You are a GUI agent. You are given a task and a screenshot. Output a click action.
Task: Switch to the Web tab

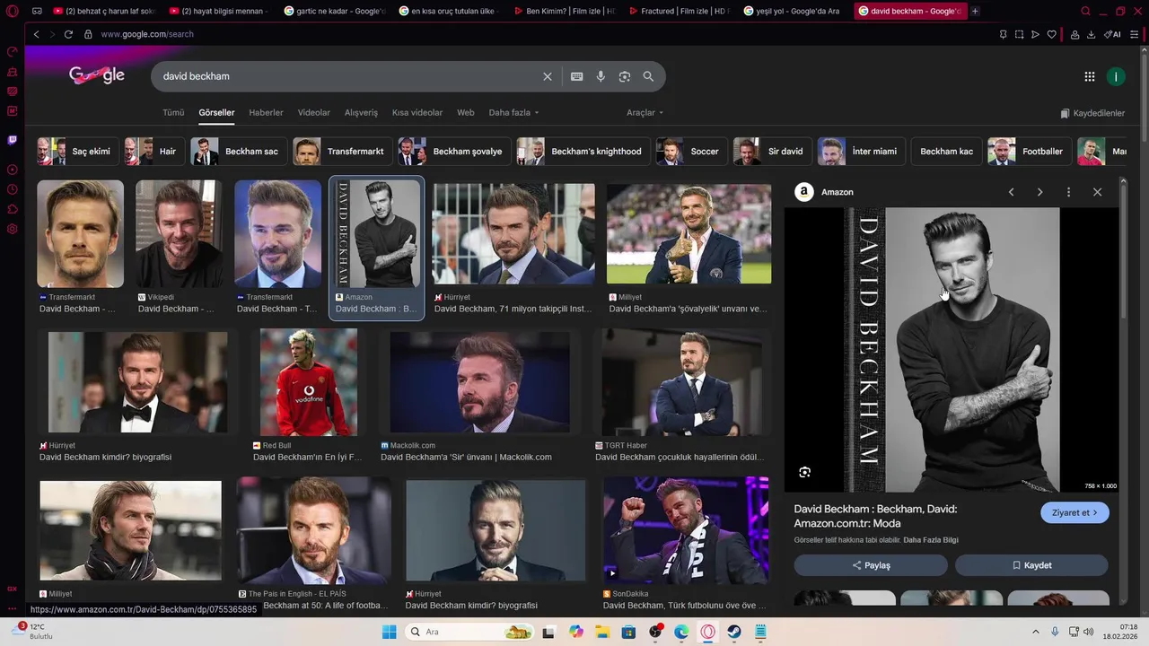(x=465, y=113)
